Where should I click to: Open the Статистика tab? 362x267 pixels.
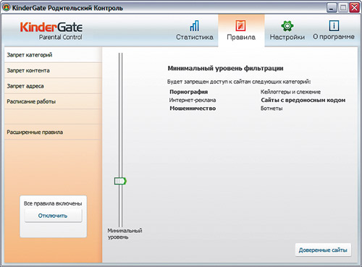pos(195,30)
